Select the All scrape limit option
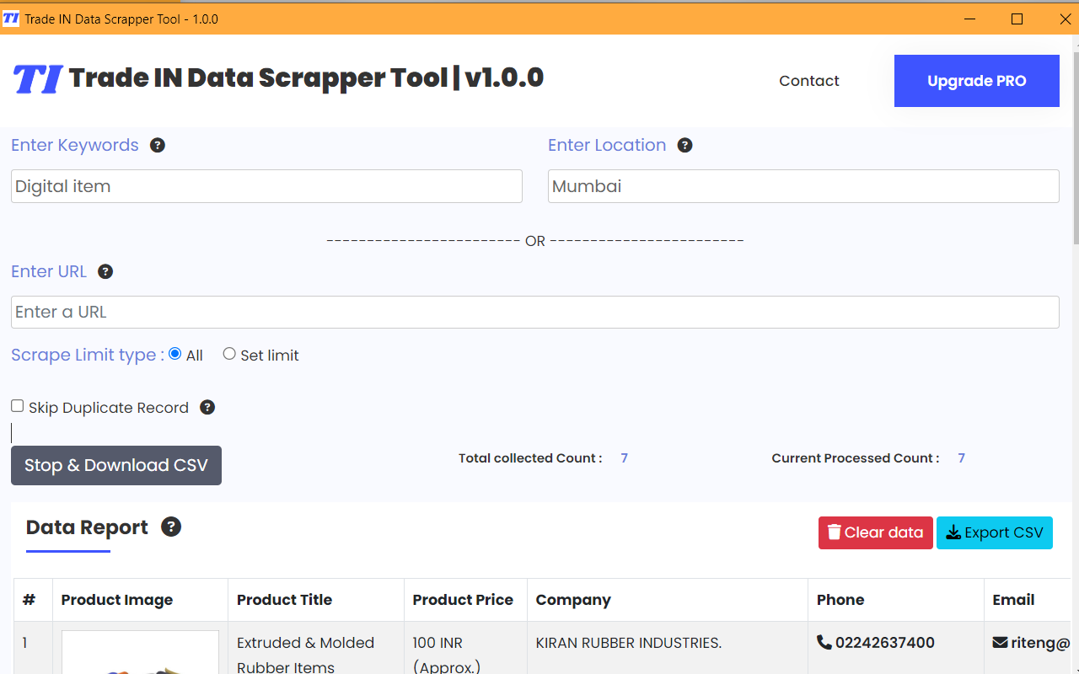1079x674 pixels. tap(175, 354)
